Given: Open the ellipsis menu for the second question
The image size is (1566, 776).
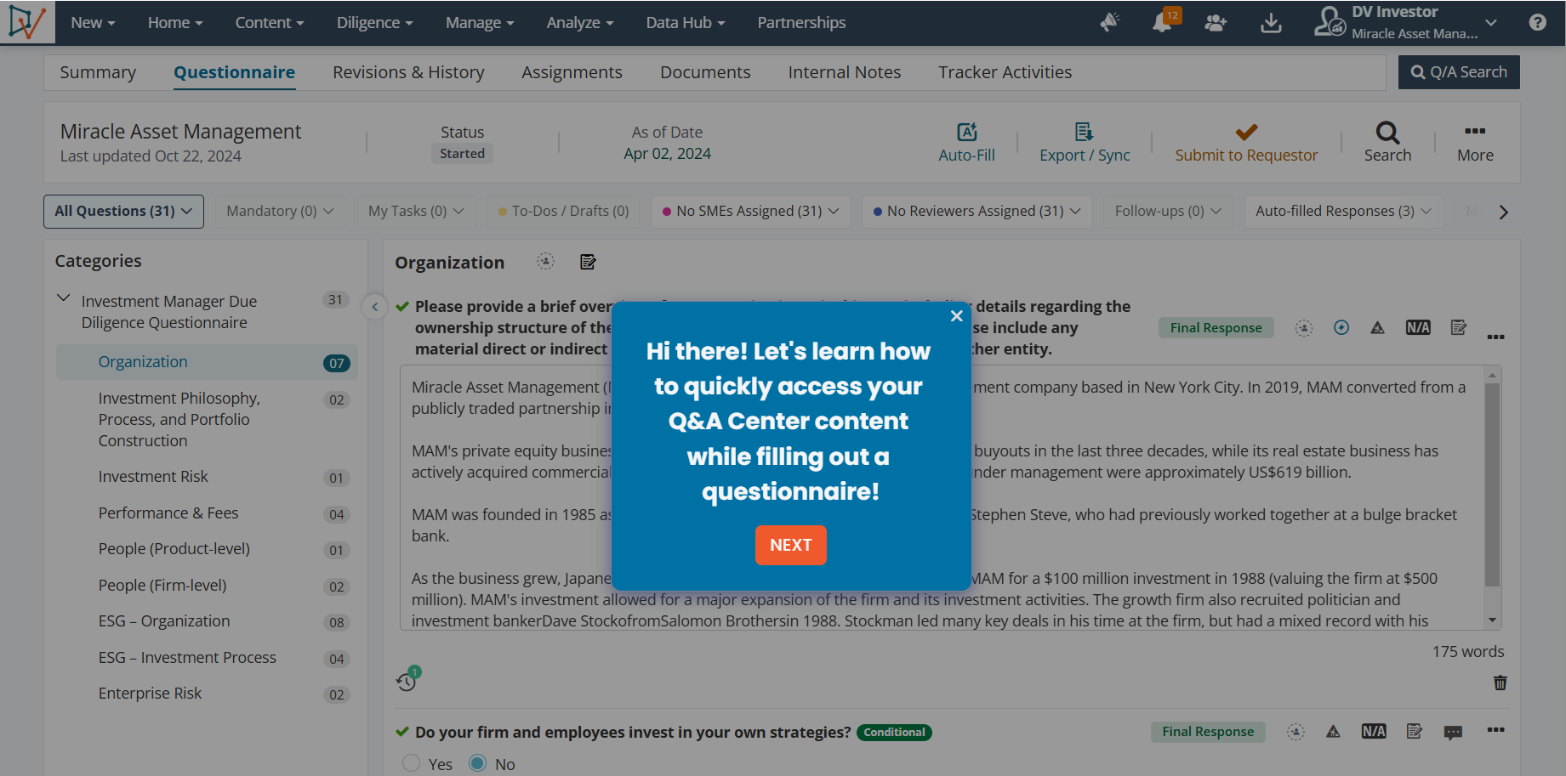Looking at the screenshot, I should 1495,730.
